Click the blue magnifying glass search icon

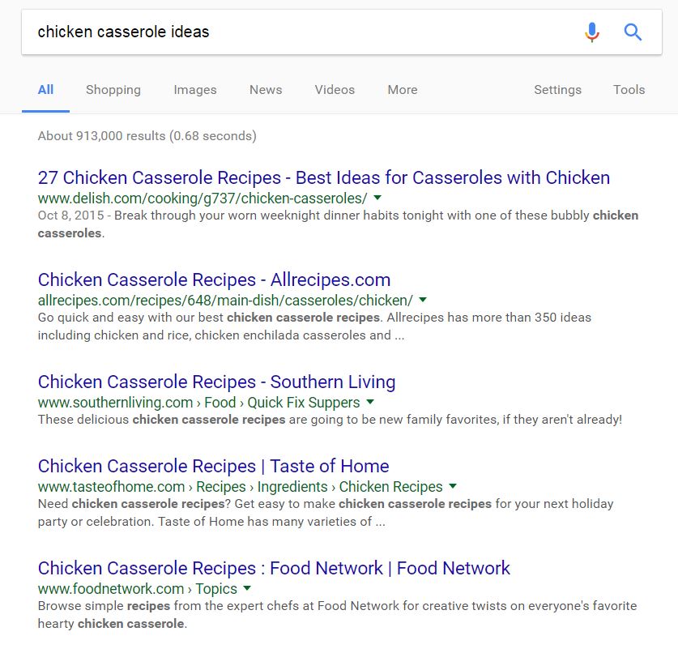point(632,32)
